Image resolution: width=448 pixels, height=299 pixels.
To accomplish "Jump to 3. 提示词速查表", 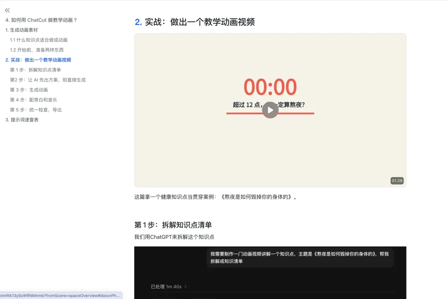I will [22, 120].
